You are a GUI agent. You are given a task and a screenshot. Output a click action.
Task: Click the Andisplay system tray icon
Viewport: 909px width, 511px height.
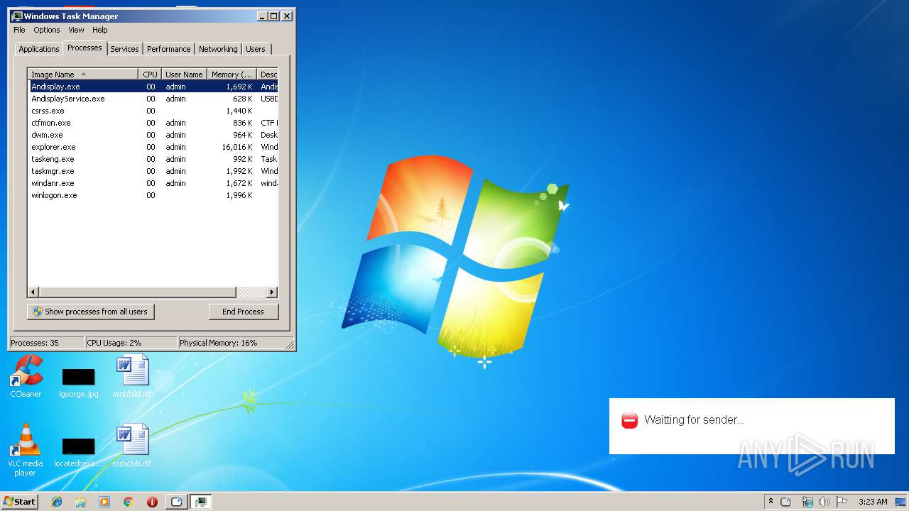point(786,502)
